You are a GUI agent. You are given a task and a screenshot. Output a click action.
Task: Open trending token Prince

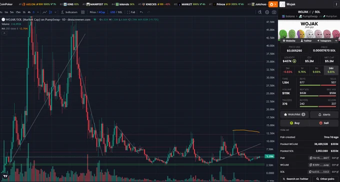226,4
